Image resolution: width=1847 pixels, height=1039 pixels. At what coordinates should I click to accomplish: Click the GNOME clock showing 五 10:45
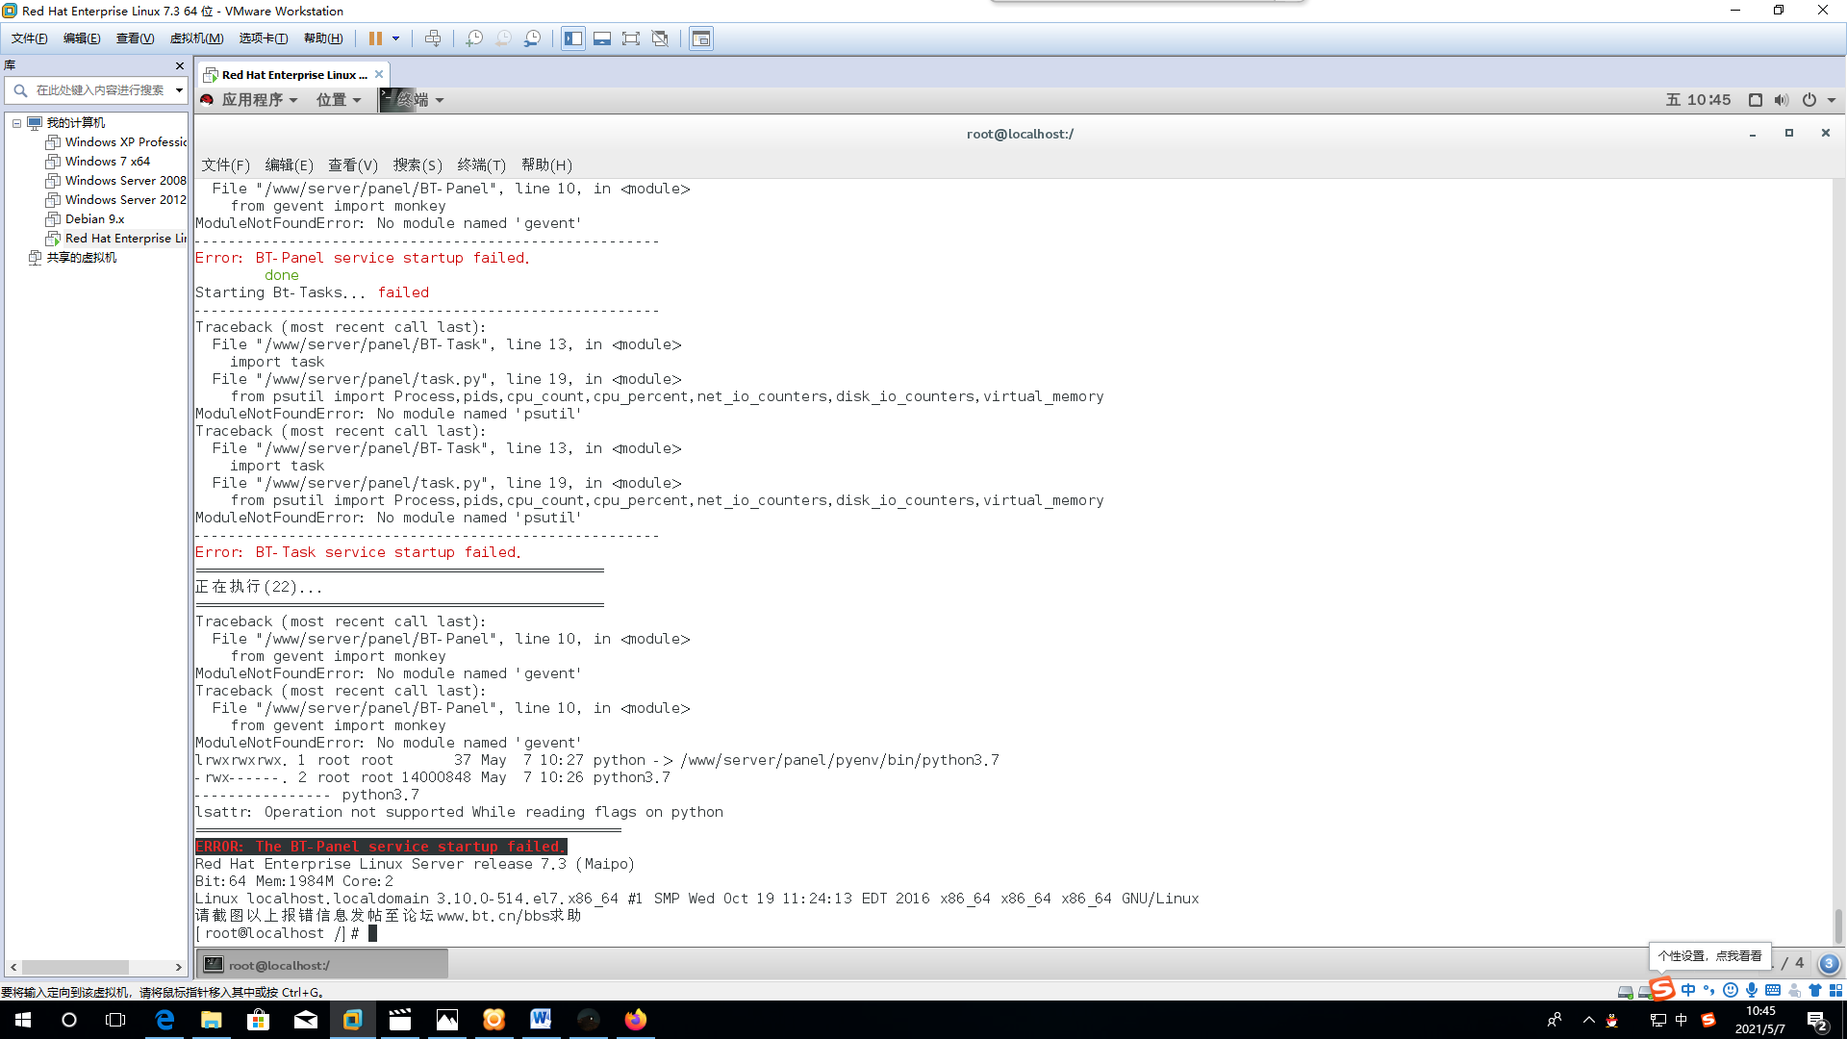(x=1698, y=100)
